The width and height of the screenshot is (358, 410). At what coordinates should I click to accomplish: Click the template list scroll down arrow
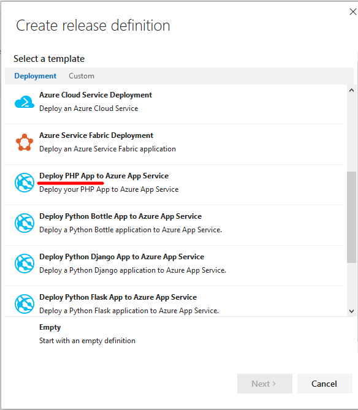click(x=351, y=311)
